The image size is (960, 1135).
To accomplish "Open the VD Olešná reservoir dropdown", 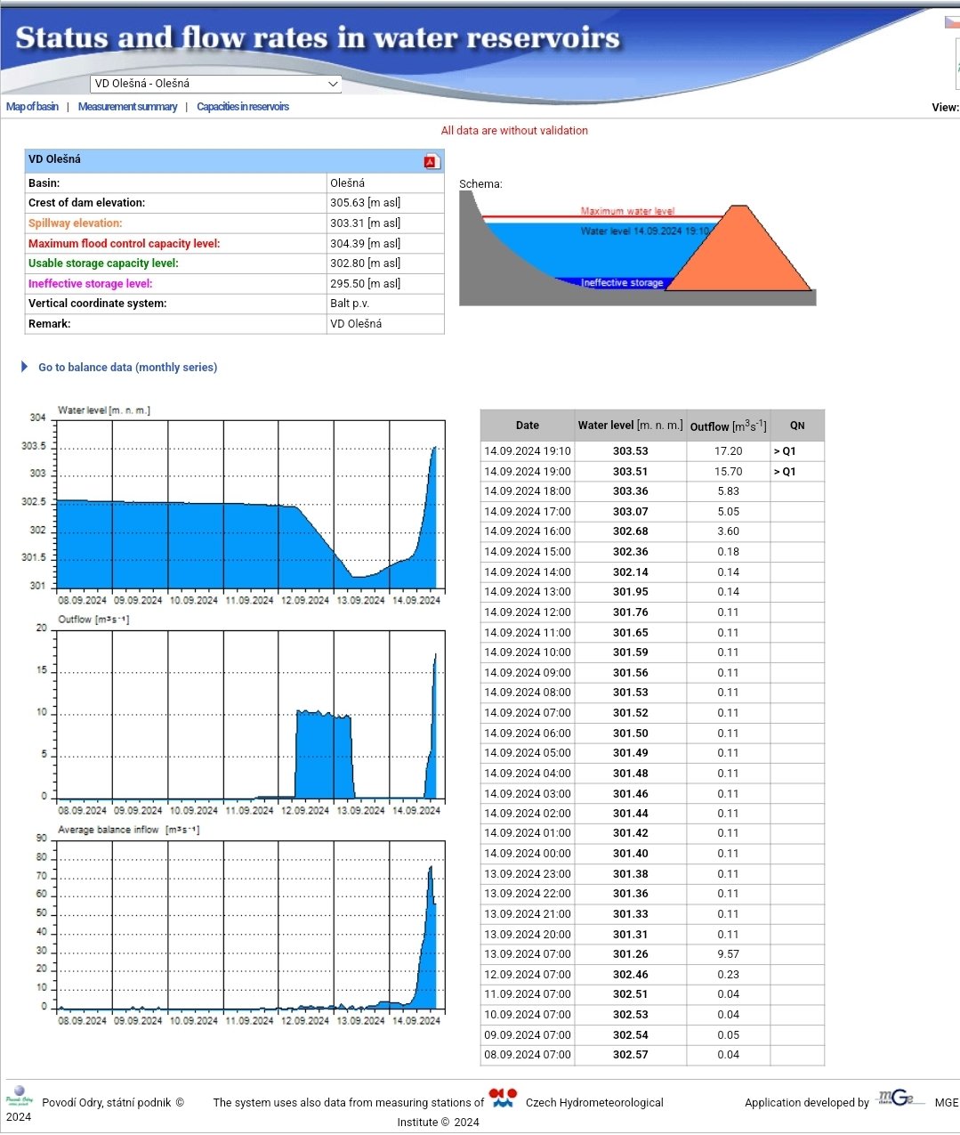I will point(215,84).
